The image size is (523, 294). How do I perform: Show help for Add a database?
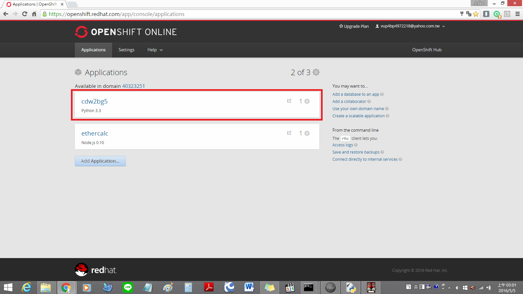pos(382,94)
